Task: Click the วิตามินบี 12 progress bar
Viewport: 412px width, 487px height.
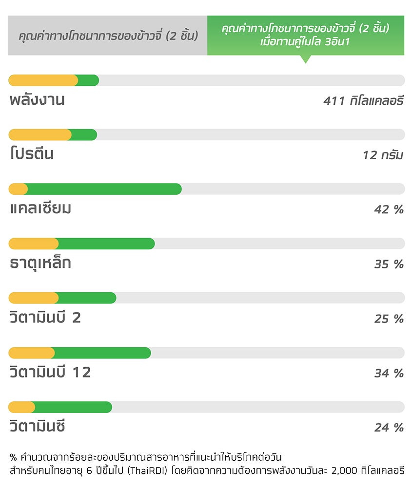Action: click(x=206, y=353)
